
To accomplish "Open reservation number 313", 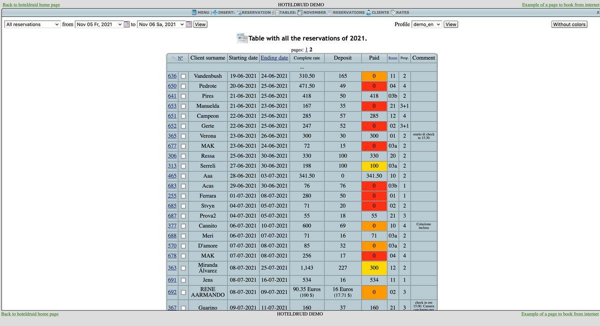I will click(172, 166).
